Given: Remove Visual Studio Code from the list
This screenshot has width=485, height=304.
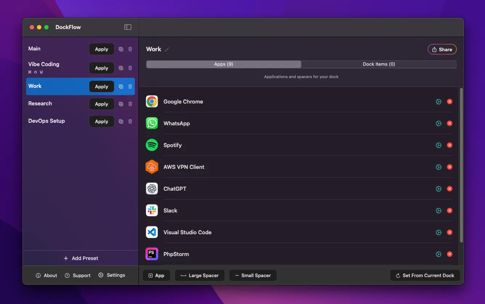Looking at the screenshot, I should pyautogui.click(x=449, y=232).
